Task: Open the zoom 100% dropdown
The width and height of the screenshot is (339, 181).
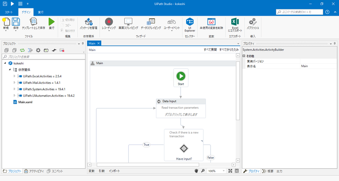Action: coord(224,171)
